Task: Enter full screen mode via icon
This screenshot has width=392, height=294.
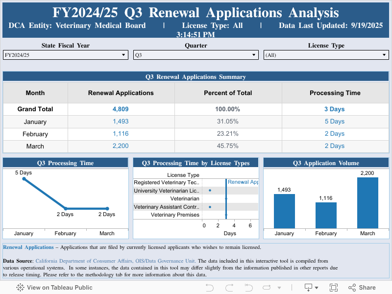Action: coord(334,288)
